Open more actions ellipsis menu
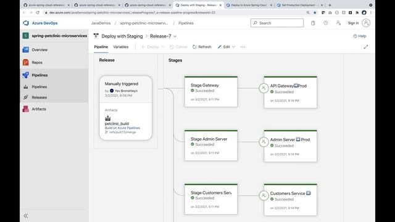 (243, 47)
